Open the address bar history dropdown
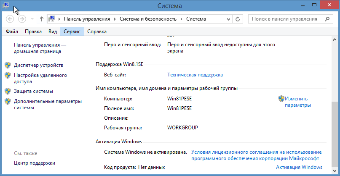Image resolution: width=340 pixels, height=176 pixels. [x=229, y=19]
